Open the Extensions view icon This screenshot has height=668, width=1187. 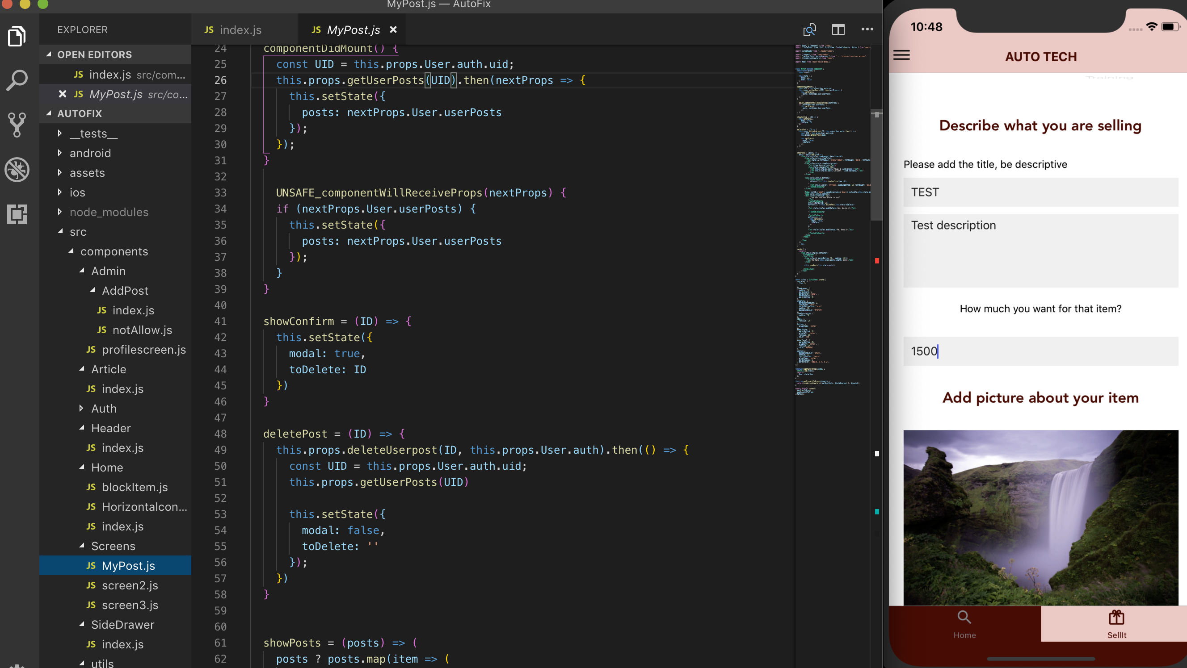coord(17,214)
